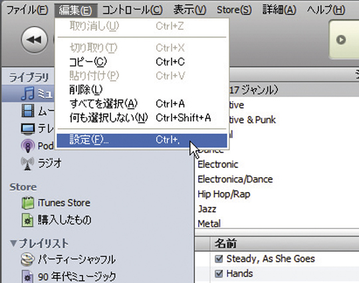
Task: Select the Jazz genre
Action: click(x=207, y=209)
